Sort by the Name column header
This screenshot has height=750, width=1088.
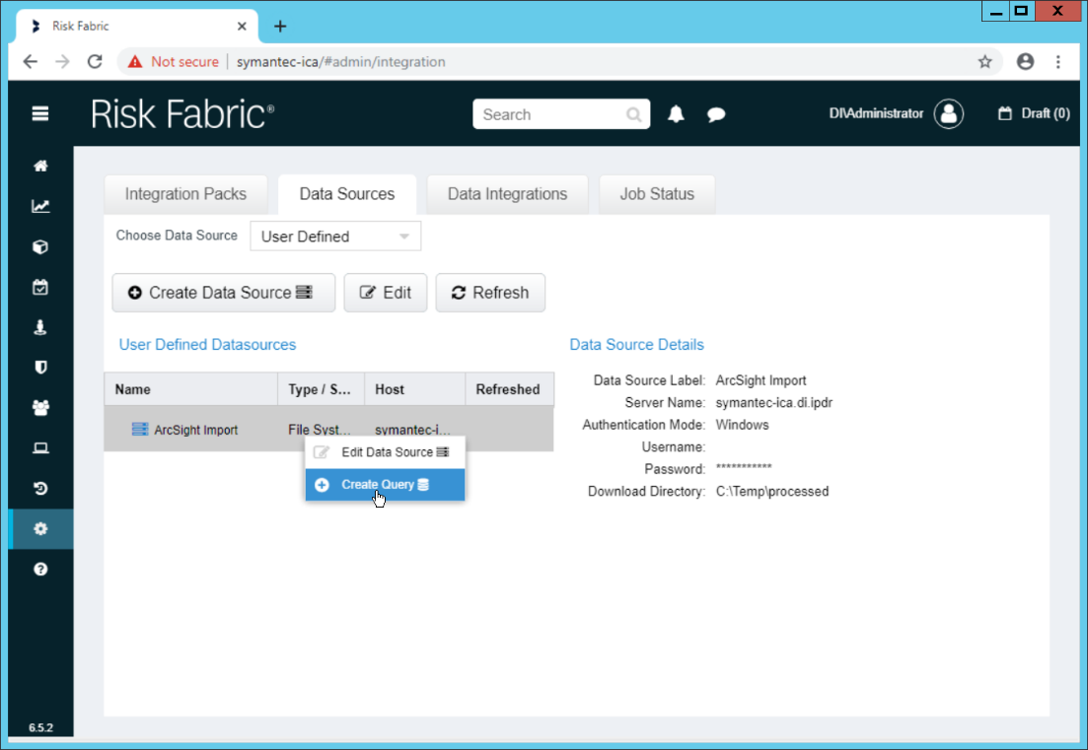tap(190, 389)
